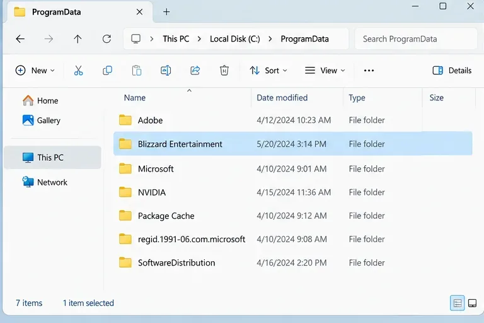Screen dimensions: 484x323
Task: Click the PC monitor icon in address bar
Action: (x=136, y=39)
